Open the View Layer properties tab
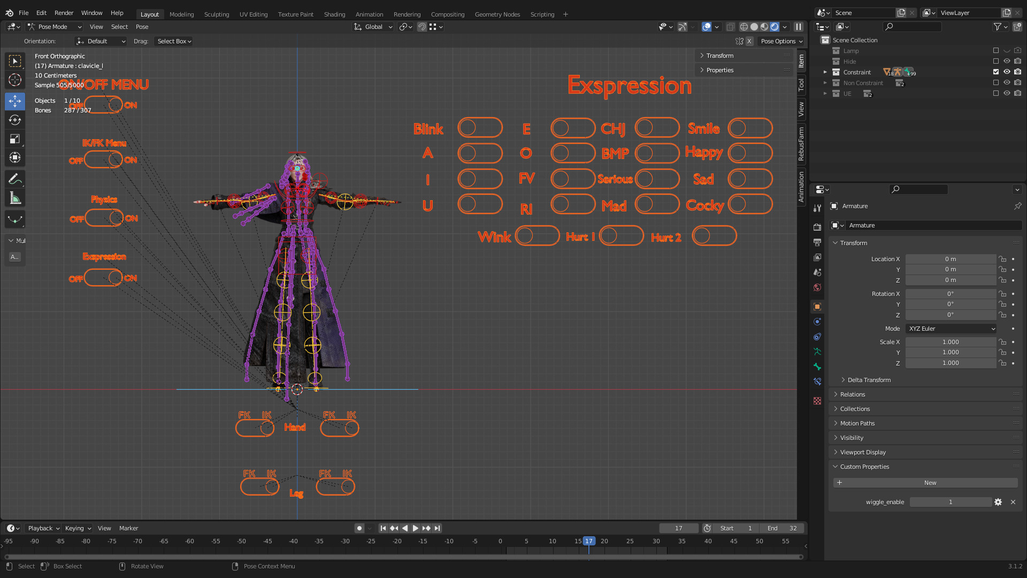 tap(817, 257)
